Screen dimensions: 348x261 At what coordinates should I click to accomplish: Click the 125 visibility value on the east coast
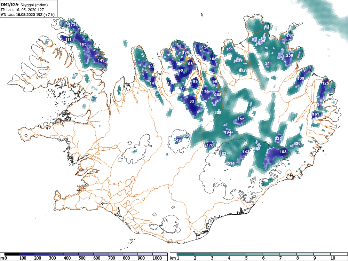pos(325,83)
